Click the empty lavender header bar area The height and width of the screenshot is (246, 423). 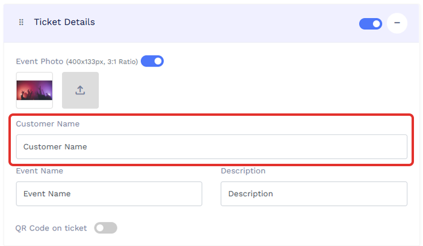227,23
